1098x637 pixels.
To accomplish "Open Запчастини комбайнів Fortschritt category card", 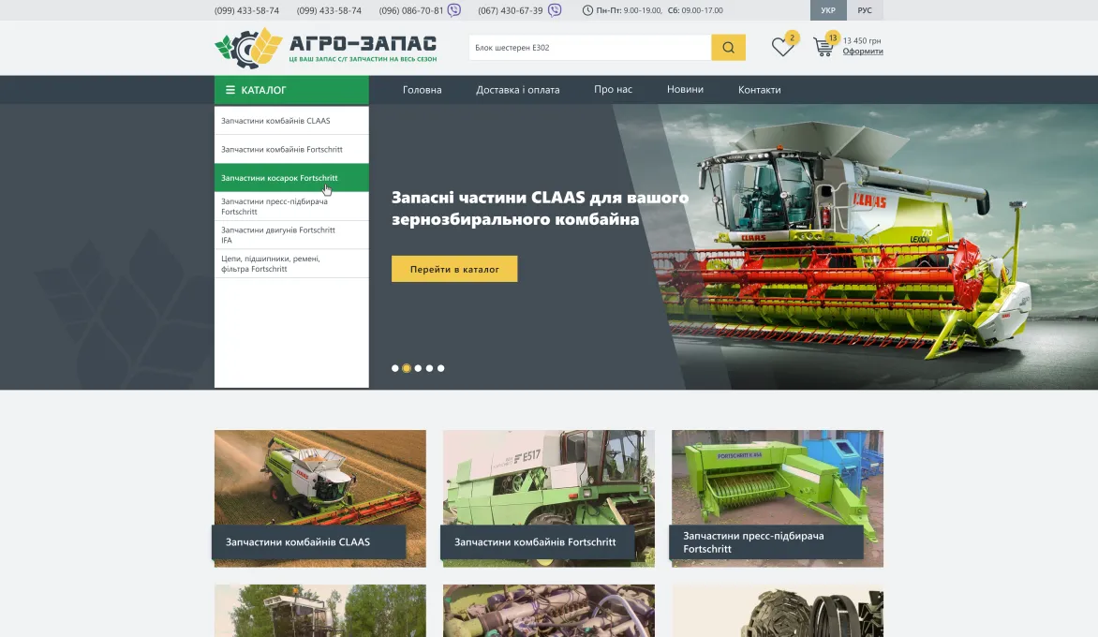I will [549, 498].
